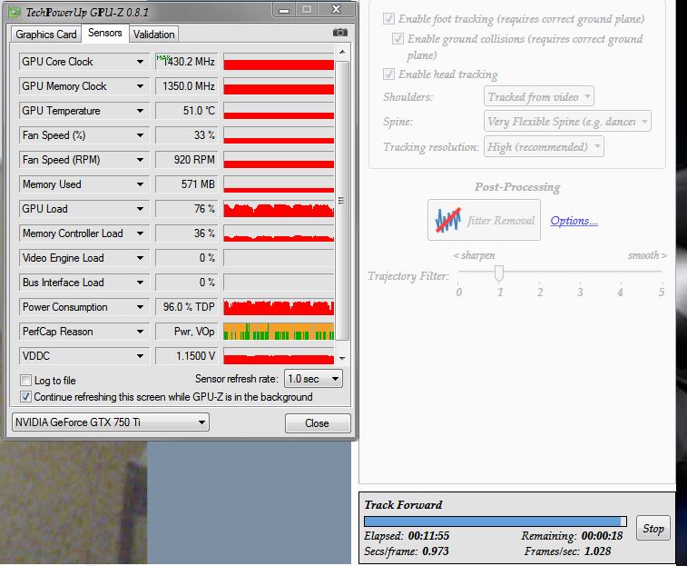Viewport: 687px width, 566px height.
Task: Switch to the Graphics Card tab
Action: click(46, 35)
